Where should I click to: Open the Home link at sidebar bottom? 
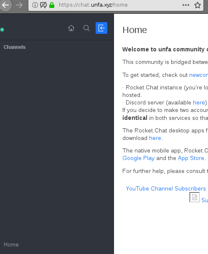tap(11, 244)
